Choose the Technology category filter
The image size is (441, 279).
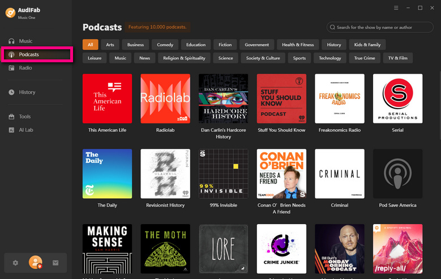tap(330, 58)
